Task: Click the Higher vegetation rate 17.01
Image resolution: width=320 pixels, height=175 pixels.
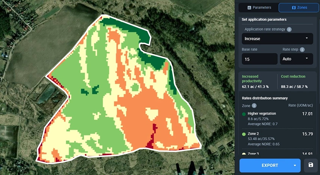Action: tap(307, 114)
